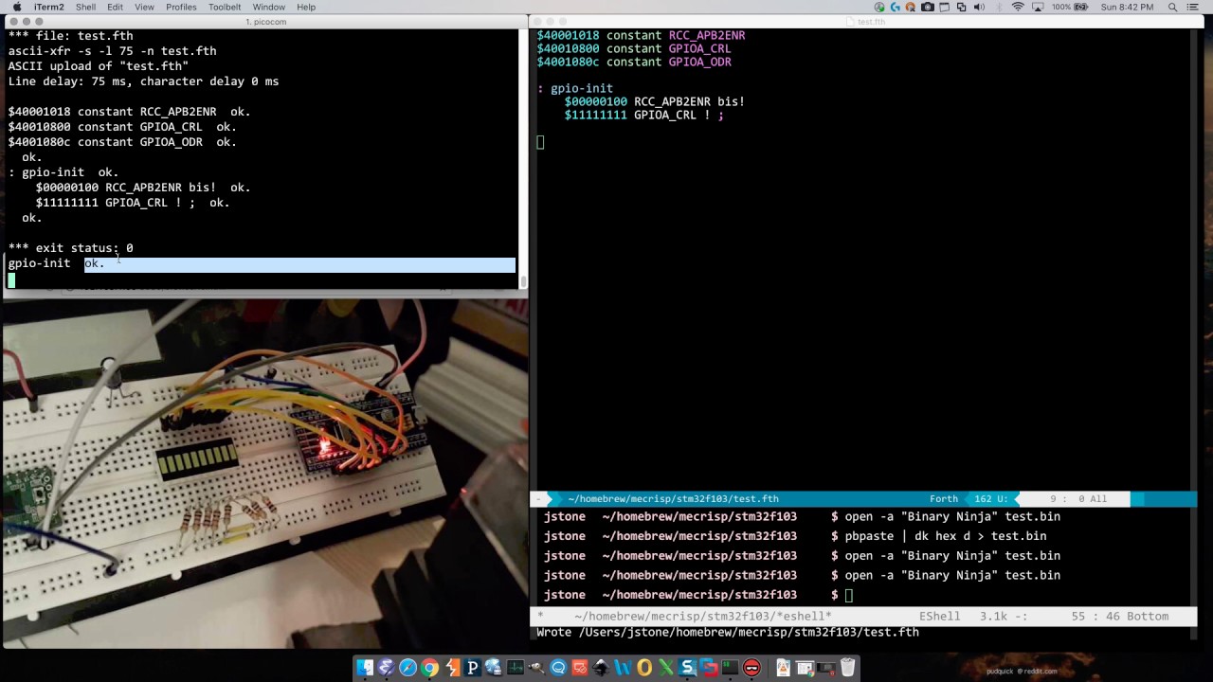Open the AirPlay display menu
Viewport: 1213px width, 682px height.
coord(1038,7)
